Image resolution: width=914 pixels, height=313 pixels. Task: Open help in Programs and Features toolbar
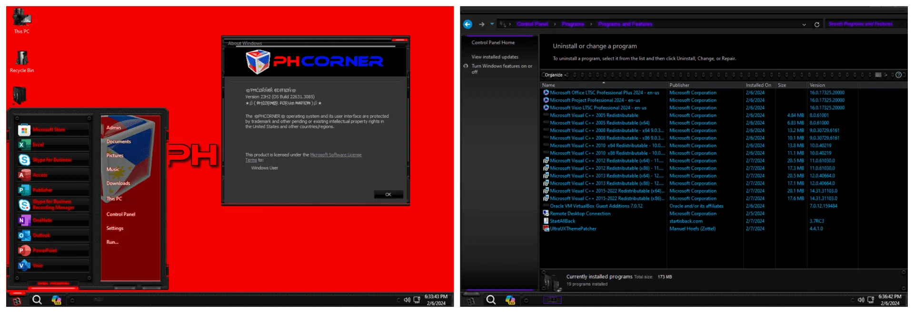coord(898,75)
